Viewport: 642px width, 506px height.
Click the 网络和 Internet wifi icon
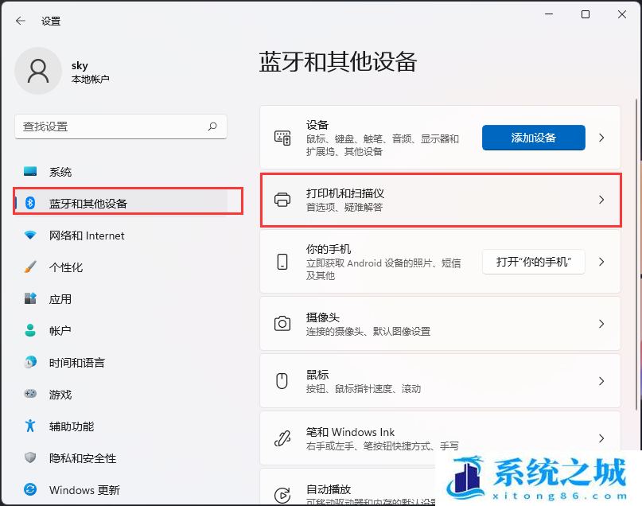point(30,235)
